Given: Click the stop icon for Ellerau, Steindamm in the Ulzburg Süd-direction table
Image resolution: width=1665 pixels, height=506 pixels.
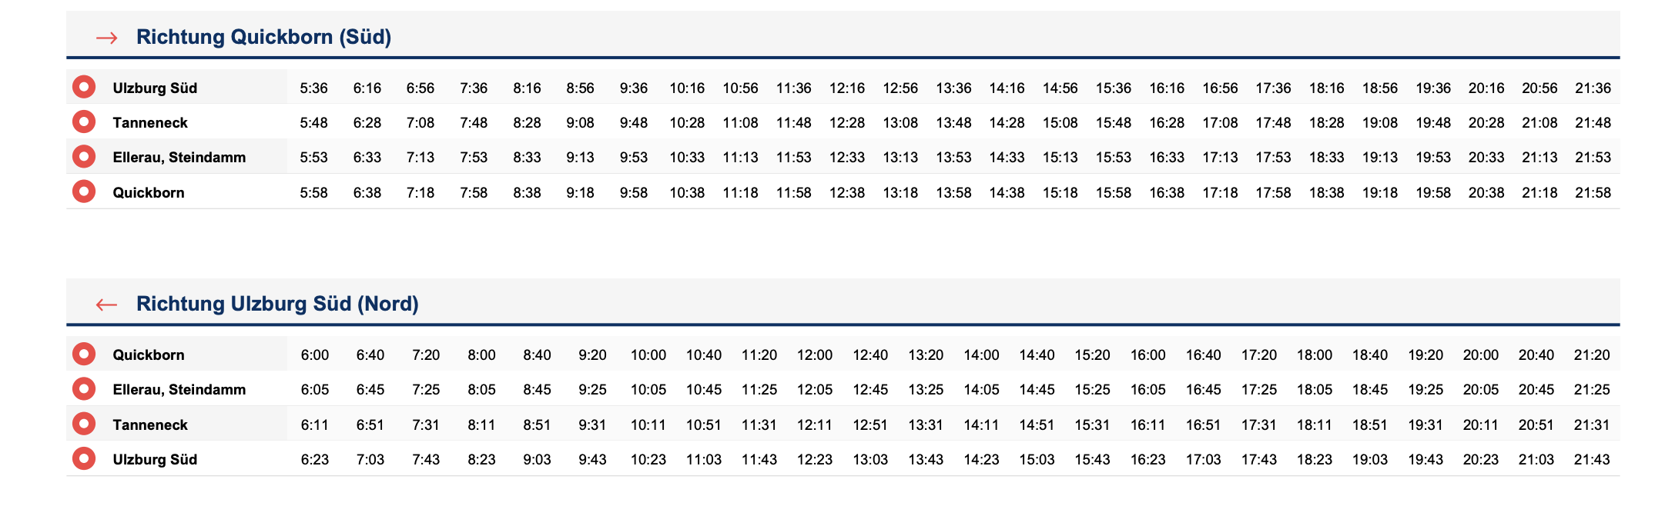Looking at the screenshot, I should click(x=84, y=389).
